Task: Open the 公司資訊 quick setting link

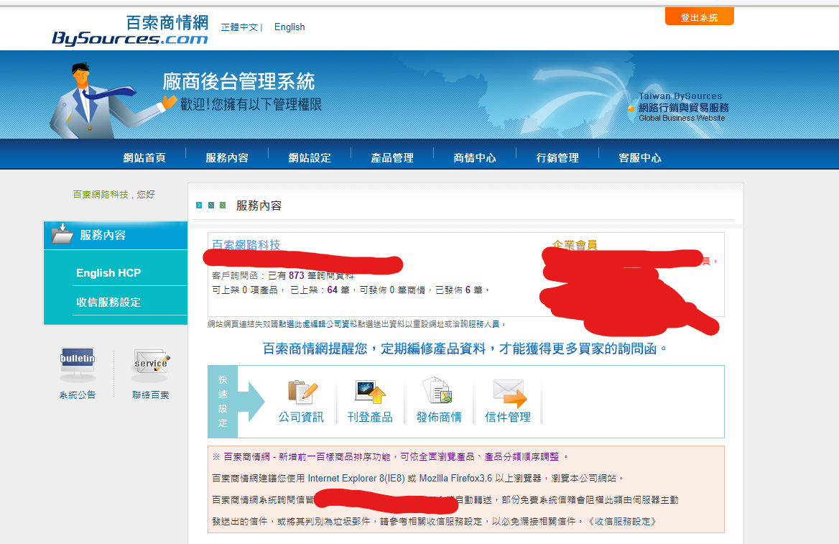Action: click(x=301, y=417)
